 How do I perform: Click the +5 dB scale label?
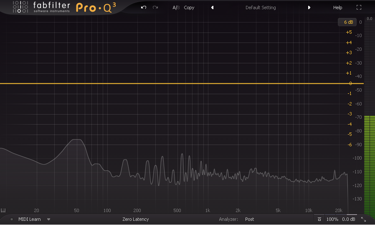point(349,32)
